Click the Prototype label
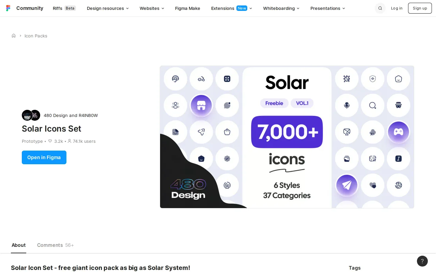Screen dimensions: 436x272 (x=32, y=141)
